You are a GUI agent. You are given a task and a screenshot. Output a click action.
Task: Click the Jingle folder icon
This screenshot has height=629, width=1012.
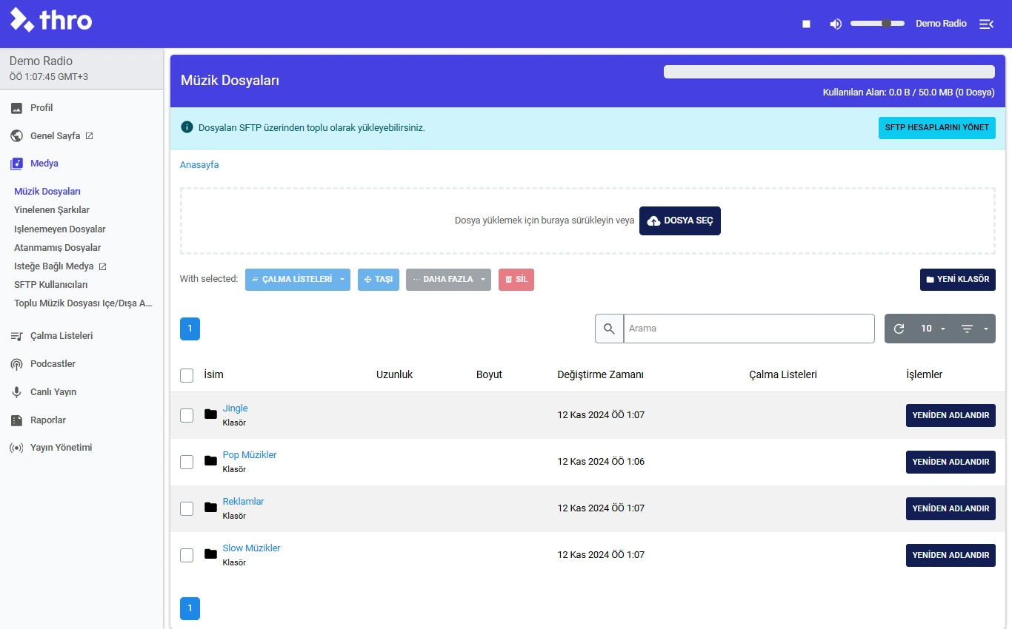(x=210, y=414)
